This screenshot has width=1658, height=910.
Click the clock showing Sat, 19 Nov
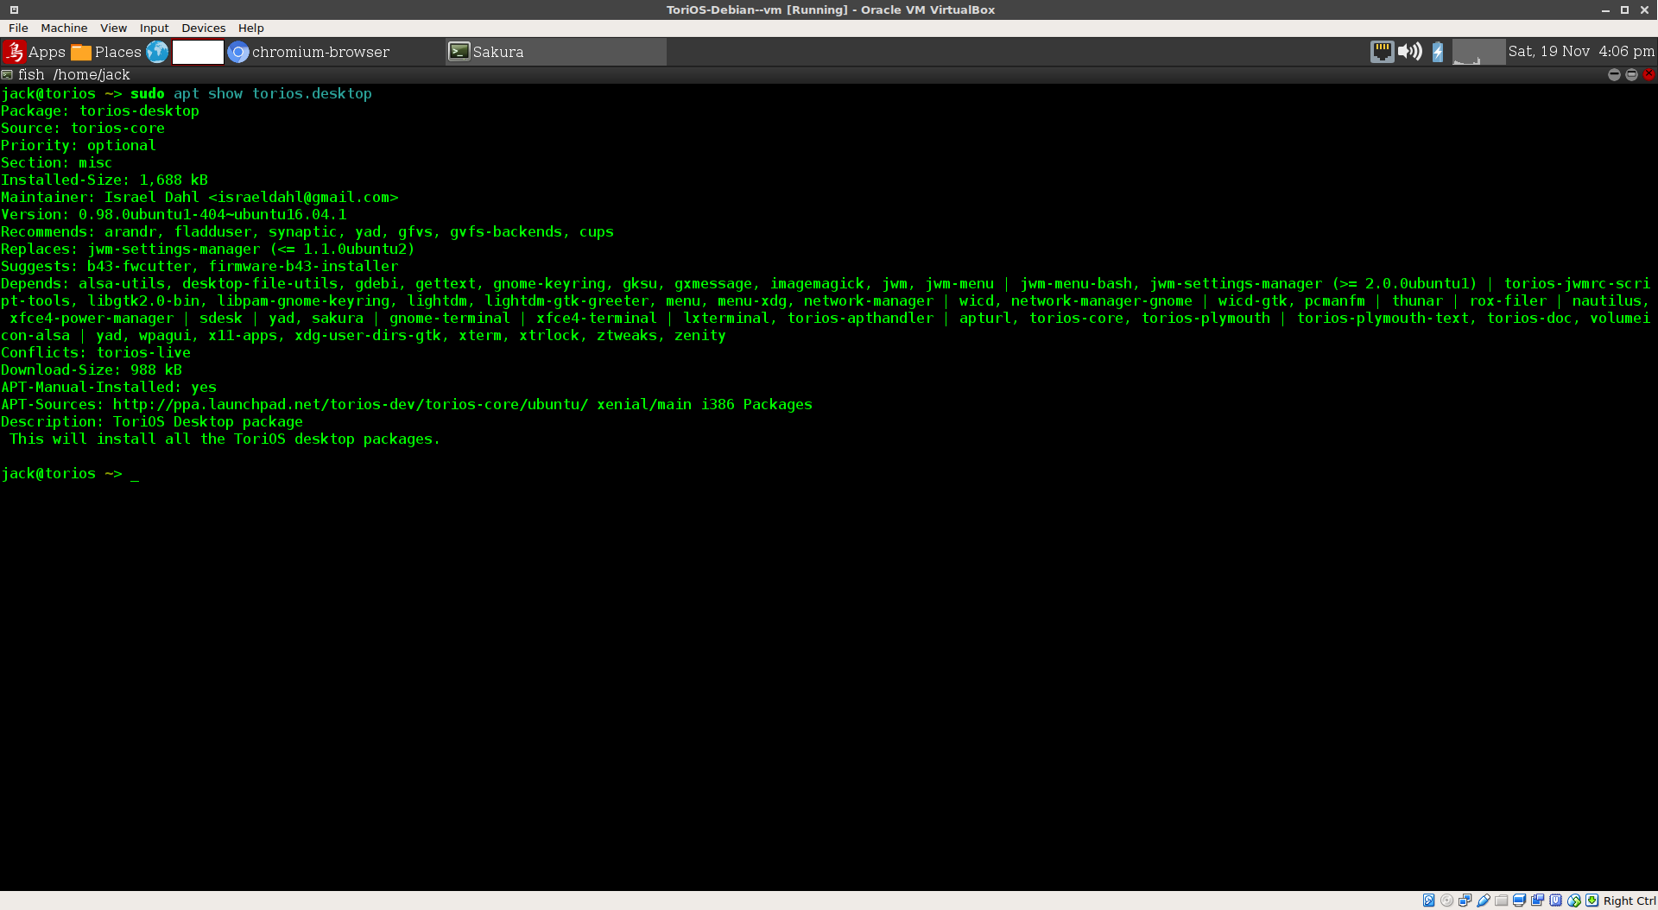pyautogui.click(x=1581, y=52)
